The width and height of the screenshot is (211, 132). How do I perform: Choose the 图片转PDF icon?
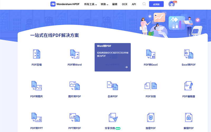click(75, 86)
